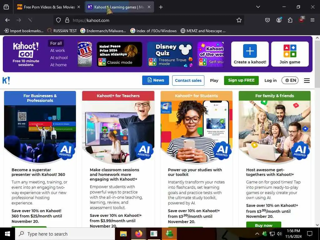Click the URL address bar

(x=149, y=20)
